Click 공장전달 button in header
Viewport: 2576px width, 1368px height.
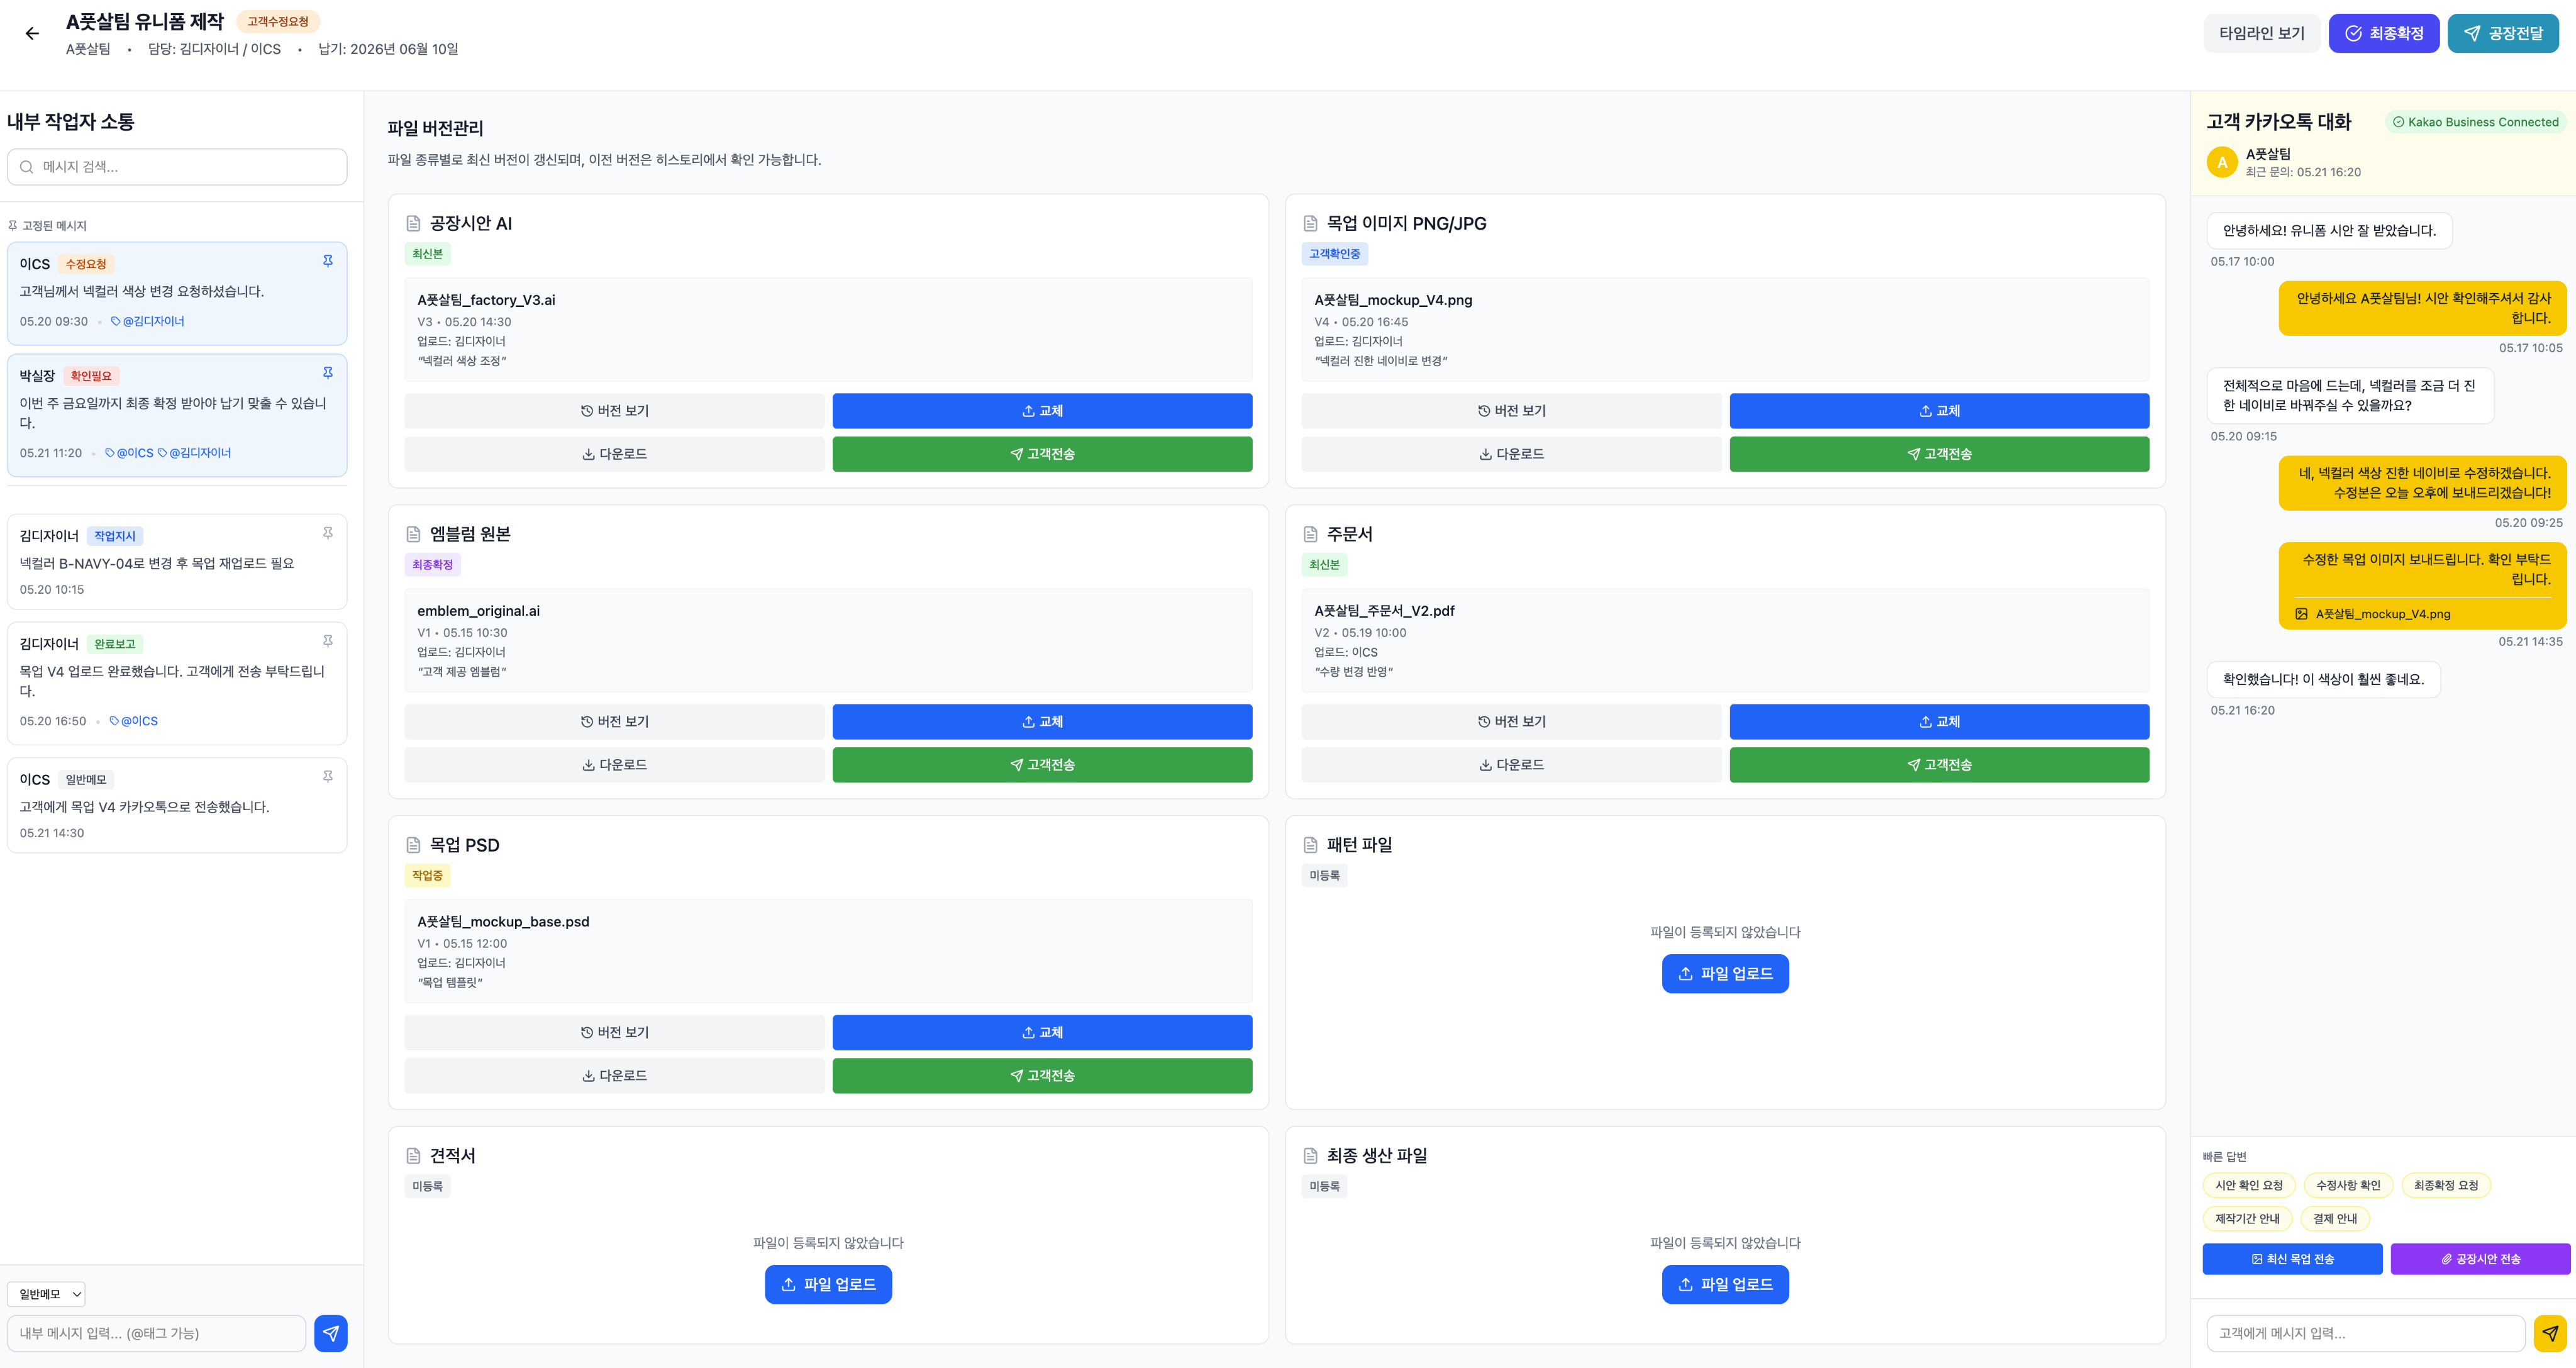pos(2502,34)
